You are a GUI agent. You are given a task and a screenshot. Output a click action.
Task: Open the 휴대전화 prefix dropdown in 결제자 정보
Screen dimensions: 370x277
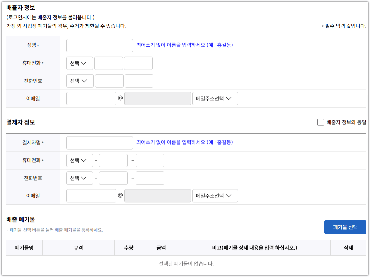pyautogui.click(x=80, y=160)
